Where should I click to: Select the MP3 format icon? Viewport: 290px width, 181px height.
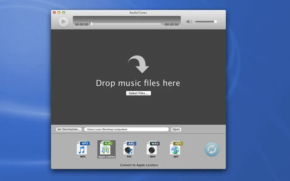pos(83,149)
